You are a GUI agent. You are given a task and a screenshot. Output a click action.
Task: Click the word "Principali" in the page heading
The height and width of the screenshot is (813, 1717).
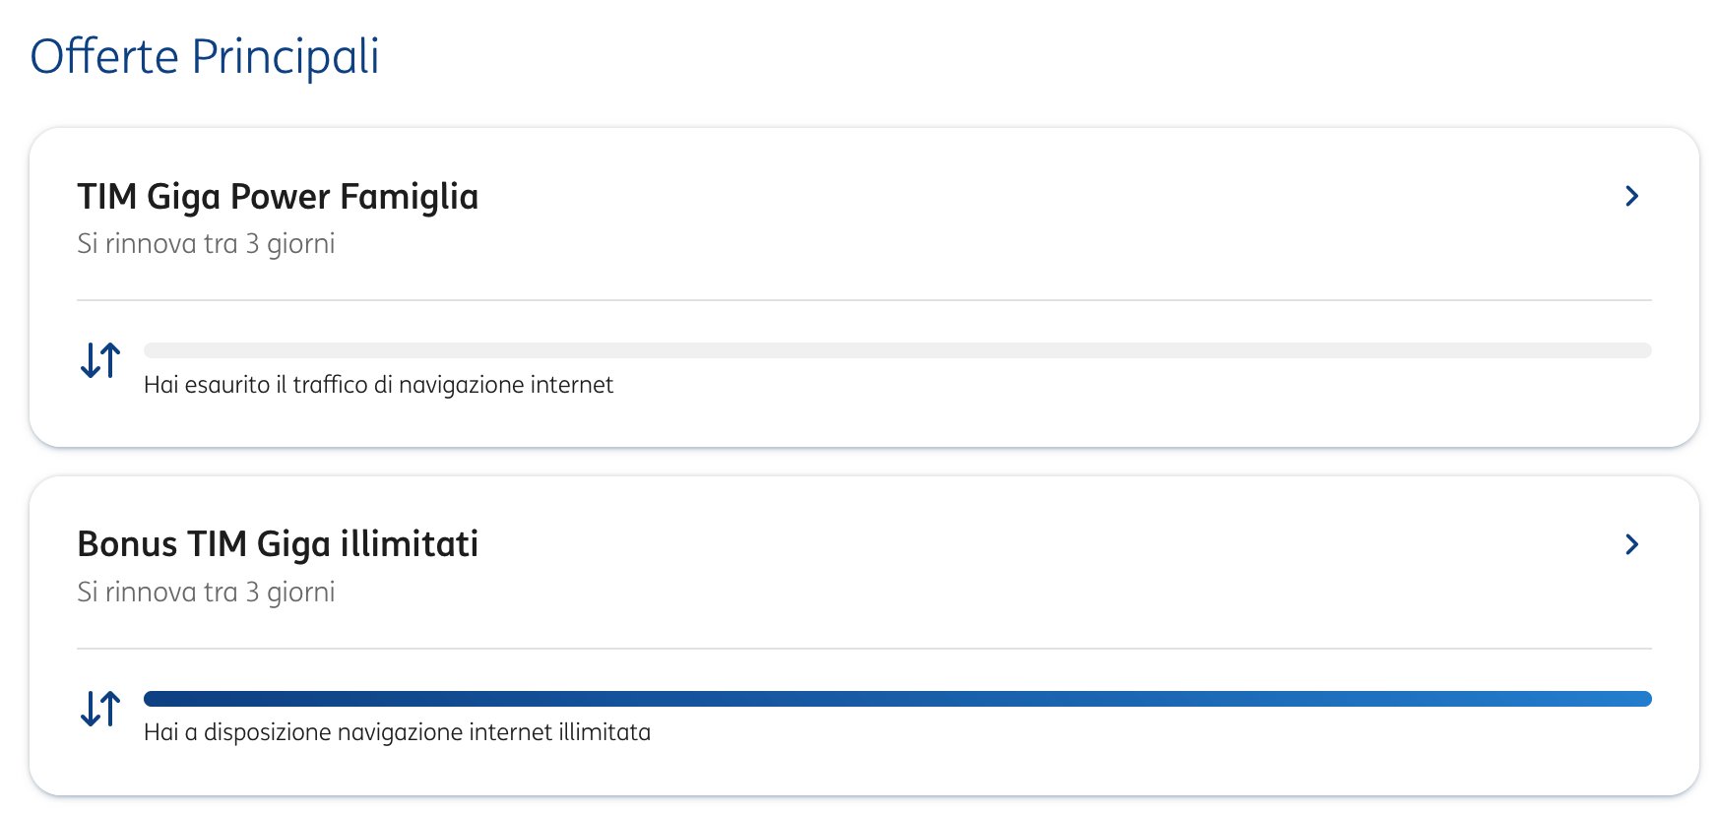coord(286,56)
